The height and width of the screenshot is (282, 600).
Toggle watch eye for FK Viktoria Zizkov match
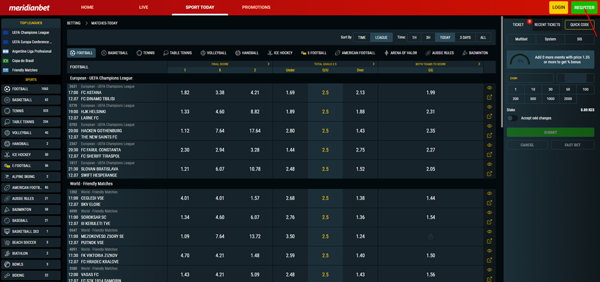[x=489, y=251]
